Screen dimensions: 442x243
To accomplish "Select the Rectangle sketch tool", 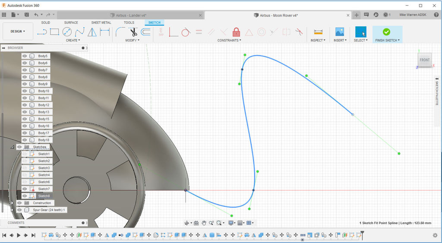I will (x=54, y=32).
